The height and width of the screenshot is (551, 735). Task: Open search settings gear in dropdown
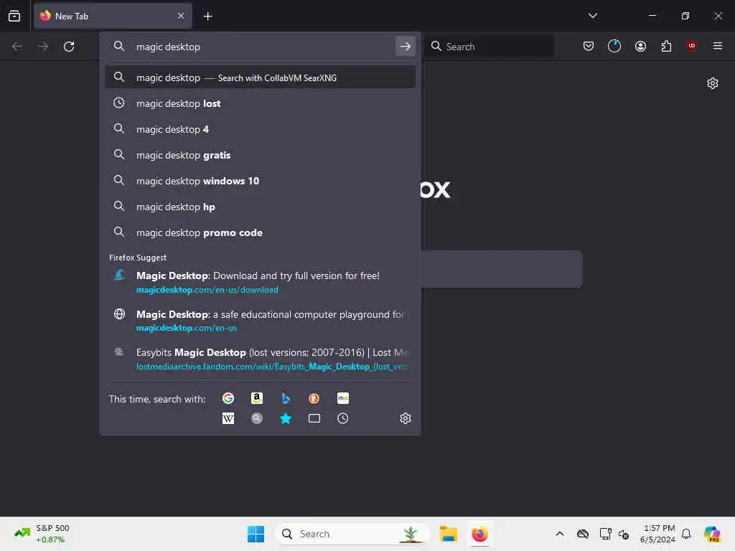coord(406,418)
